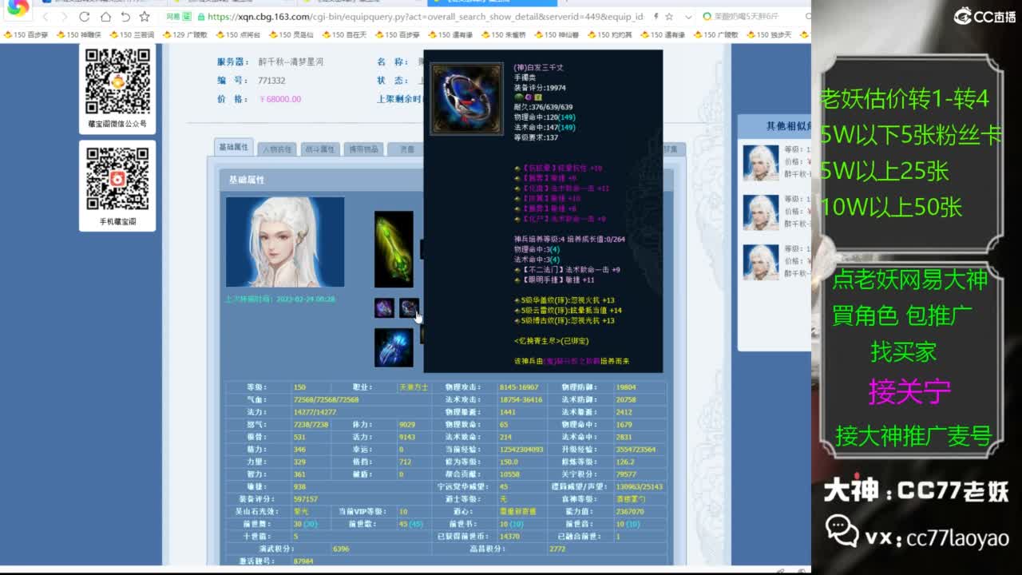Click the listing number 771332

point(271,81)
